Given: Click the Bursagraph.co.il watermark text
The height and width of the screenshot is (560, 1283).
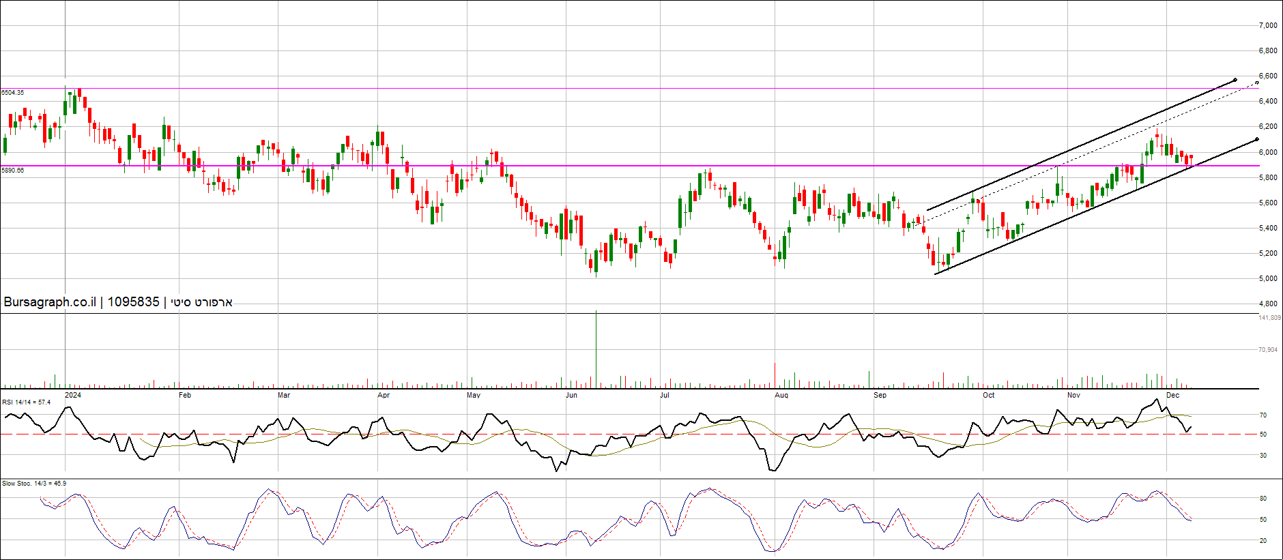Looking at the screenshot, I should tap(50, 302).
